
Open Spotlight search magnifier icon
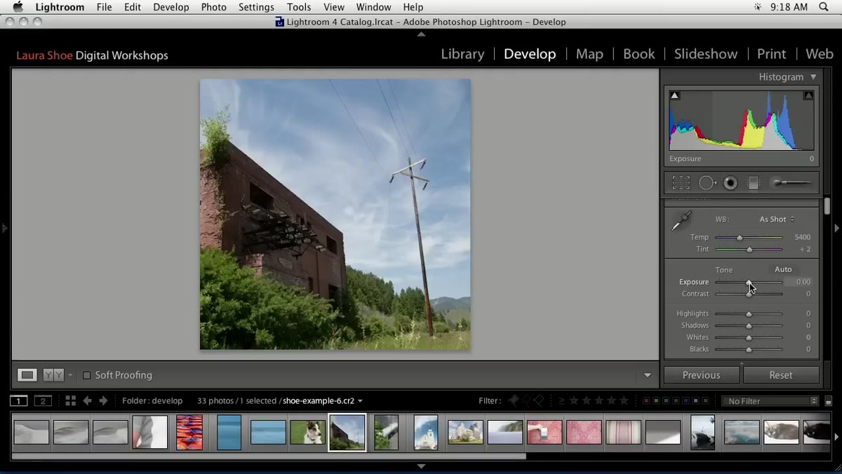[x=824, y=7]
